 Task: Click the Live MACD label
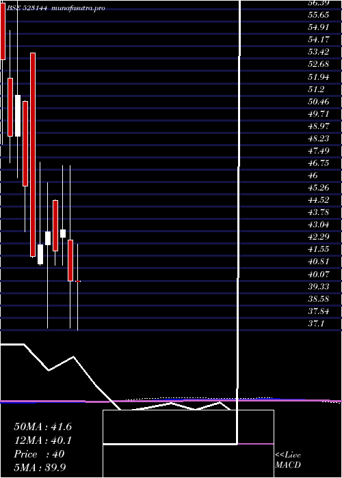coord(288,460)
